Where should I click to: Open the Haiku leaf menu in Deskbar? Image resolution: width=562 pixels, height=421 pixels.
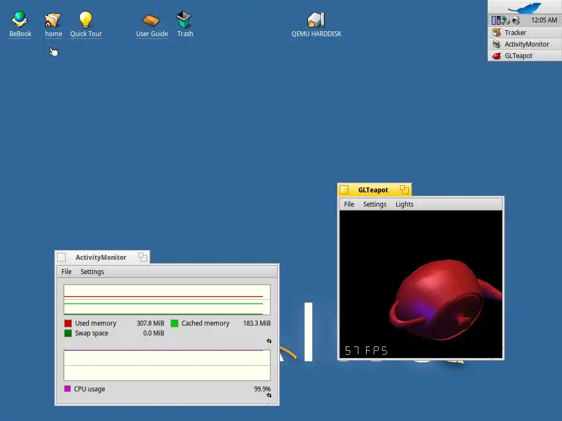[525, 7]
